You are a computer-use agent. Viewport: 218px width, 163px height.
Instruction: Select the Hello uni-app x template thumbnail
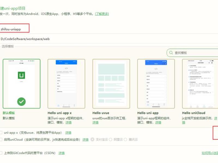coord(66,84)
